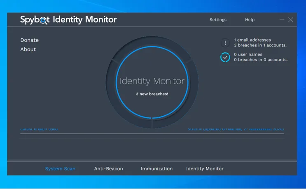This screenshot has height=189, width=306.
Task: Select '3 new breaches!' text in circle
Action: pos(152,94)
